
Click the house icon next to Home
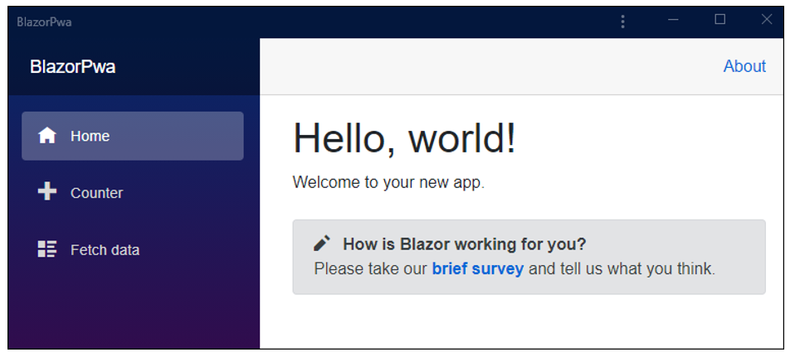[47, 136]
